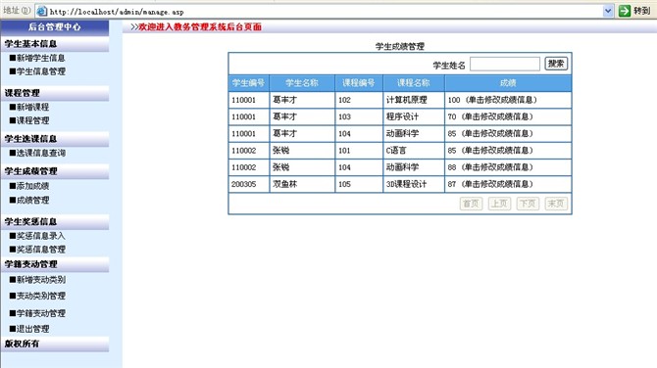Click 课程名称 column header
Screen dimensions: 657x368
pos(414,83)
